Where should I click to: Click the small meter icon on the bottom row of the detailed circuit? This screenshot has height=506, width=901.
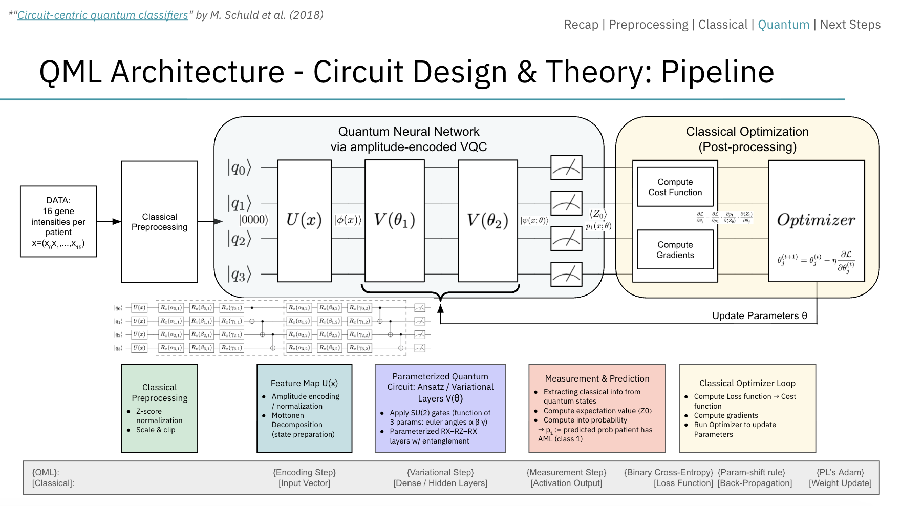click(420, 348)
